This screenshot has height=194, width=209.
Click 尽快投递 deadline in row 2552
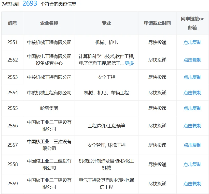pos(157,60)
